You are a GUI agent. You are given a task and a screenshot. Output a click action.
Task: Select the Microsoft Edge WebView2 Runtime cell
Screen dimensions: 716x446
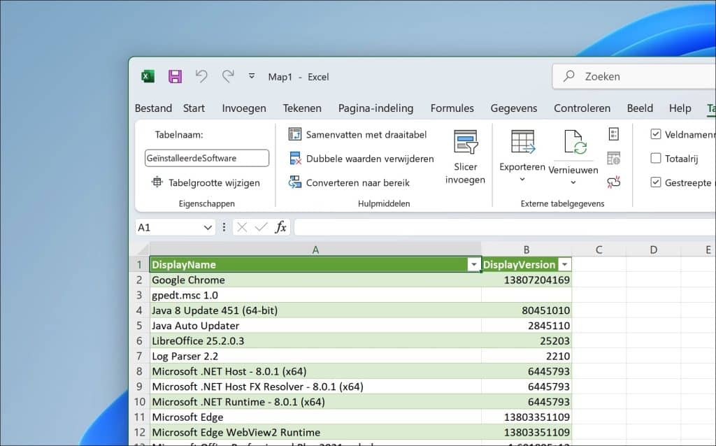click(315, 432)
